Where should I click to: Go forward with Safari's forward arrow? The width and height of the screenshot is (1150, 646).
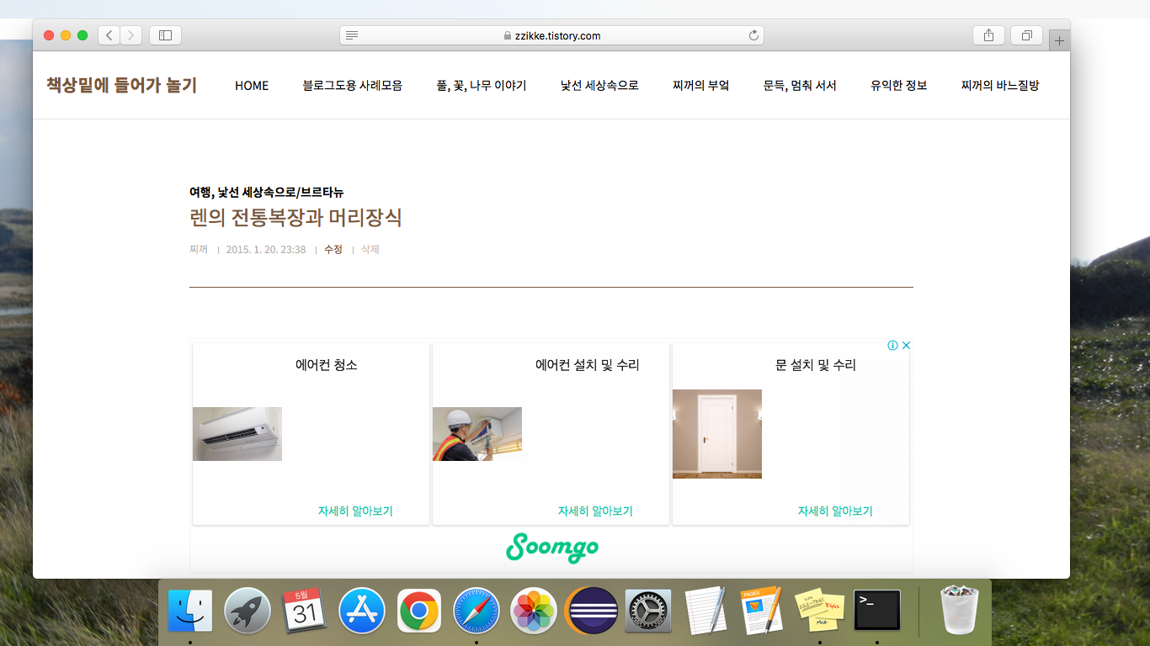[x=131, y=35]
